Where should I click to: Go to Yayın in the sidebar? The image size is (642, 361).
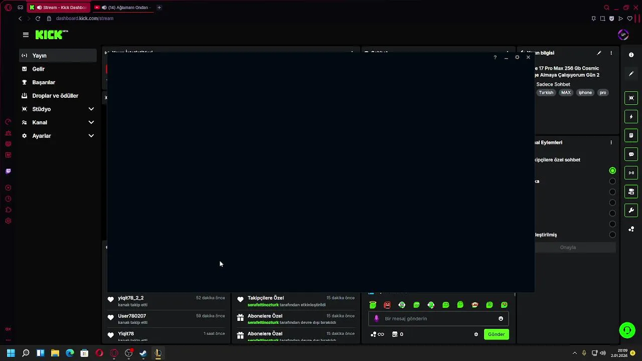click(58, 56)
